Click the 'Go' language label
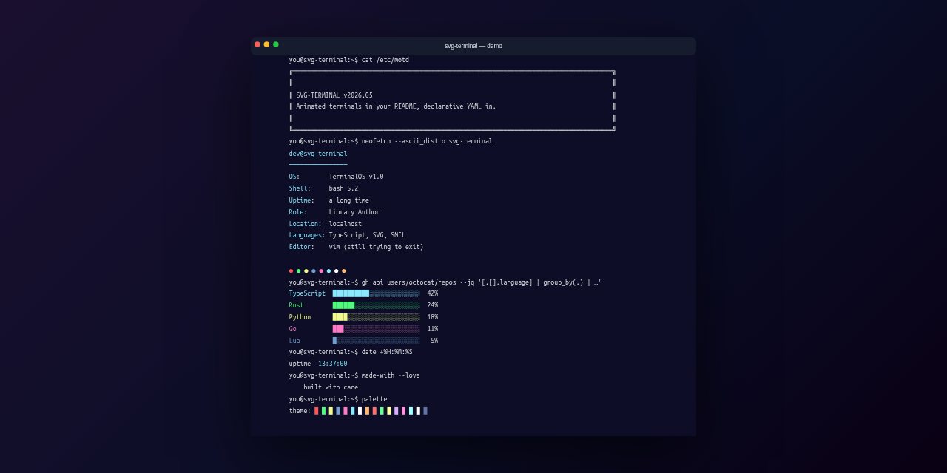947x473 pixels. pyautogui.click(x=293, y=329)
